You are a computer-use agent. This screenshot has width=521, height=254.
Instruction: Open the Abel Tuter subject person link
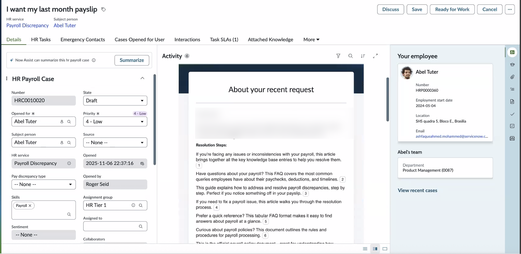[x=65, y=25]
